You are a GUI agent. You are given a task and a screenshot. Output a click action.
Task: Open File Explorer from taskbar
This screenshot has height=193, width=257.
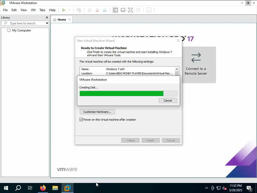(x=55, y=188)
